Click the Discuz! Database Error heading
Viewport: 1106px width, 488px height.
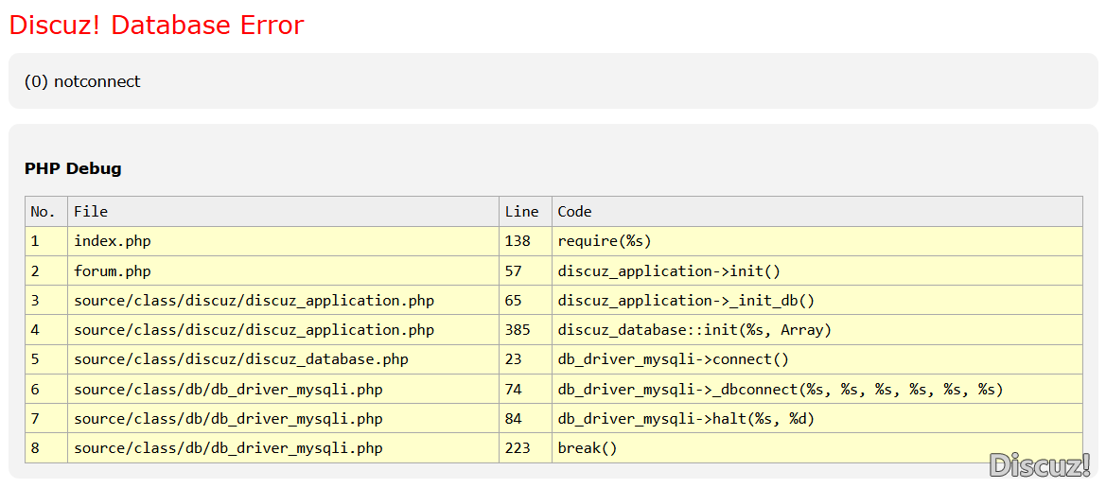click(x=156, y=26)
